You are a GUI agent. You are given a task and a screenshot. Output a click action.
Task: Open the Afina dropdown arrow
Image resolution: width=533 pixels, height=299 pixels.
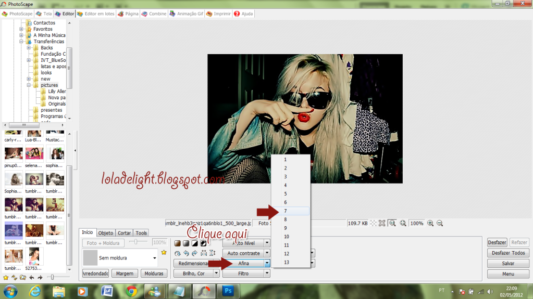click(267, 263)
